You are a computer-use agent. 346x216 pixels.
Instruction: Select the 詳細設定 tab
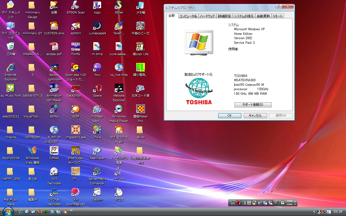tap(225, 16)
